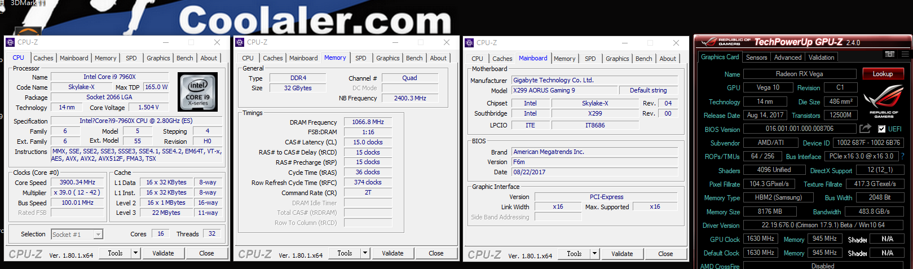Click Close button in the Memory CPU-Z window

(x=436, y=253)
